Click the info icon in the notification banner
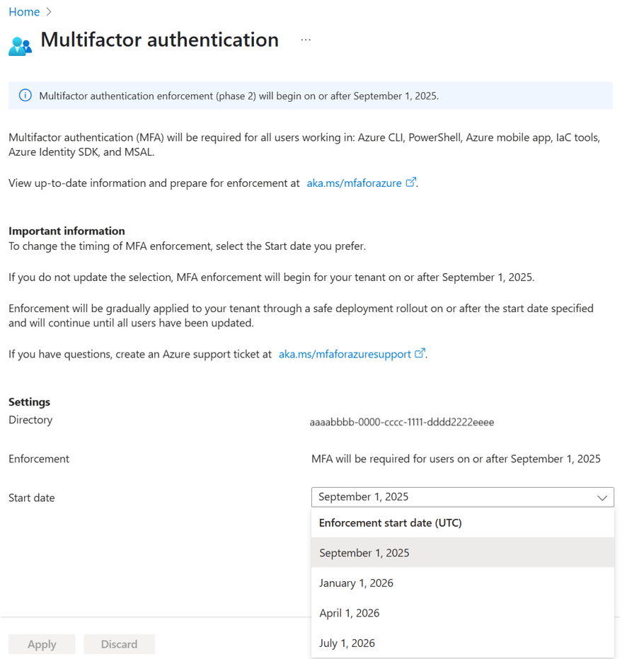Viewport: 627px width, 659px height. tap(25, 95)
